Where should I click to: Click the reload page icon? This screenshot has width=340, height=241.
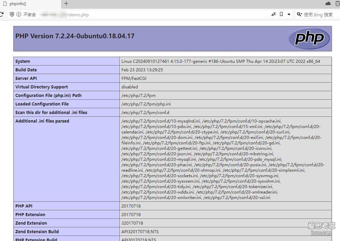pyautogui.click(x=1, y=14)
